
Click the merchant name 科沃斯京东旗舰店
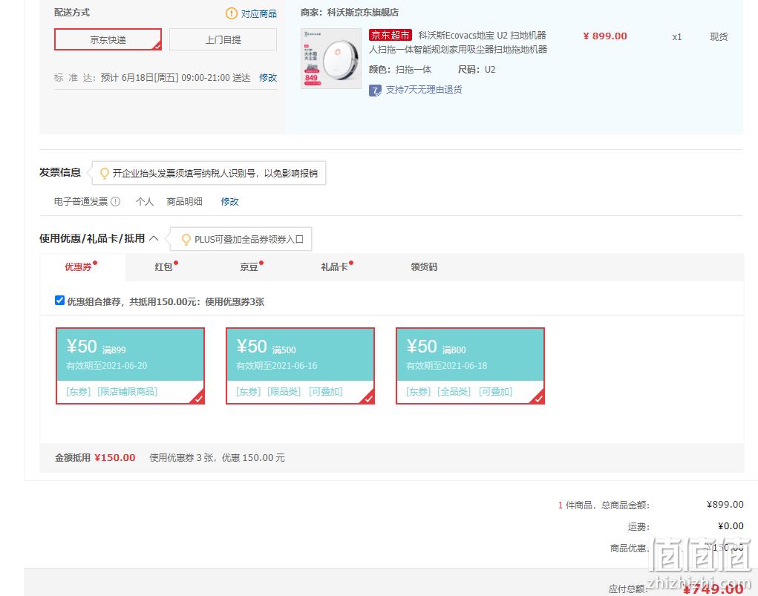point(363,13)
